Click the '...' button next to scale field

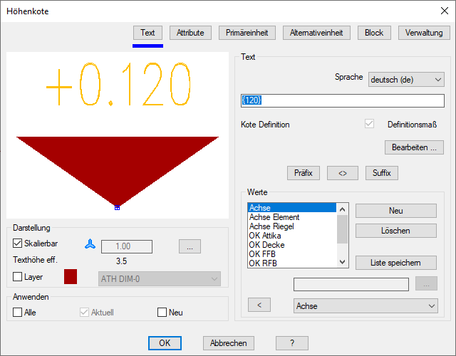pos(190,246)
